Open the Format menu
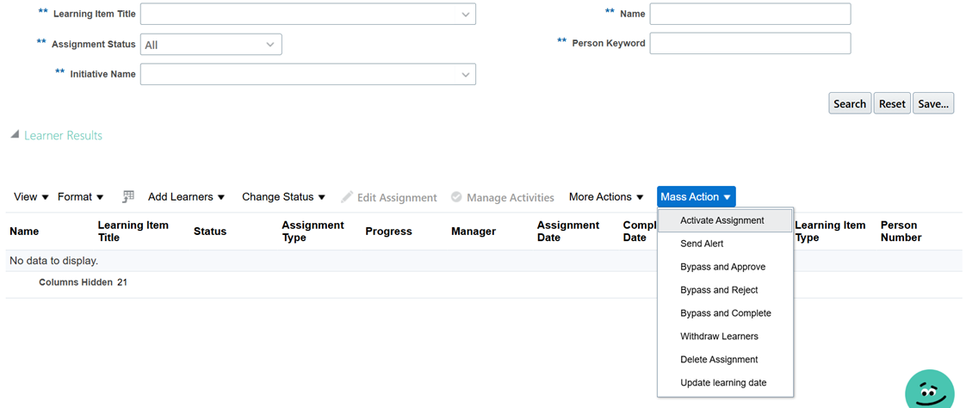Viewport: 966px width, 408px height. click(80, 197)
